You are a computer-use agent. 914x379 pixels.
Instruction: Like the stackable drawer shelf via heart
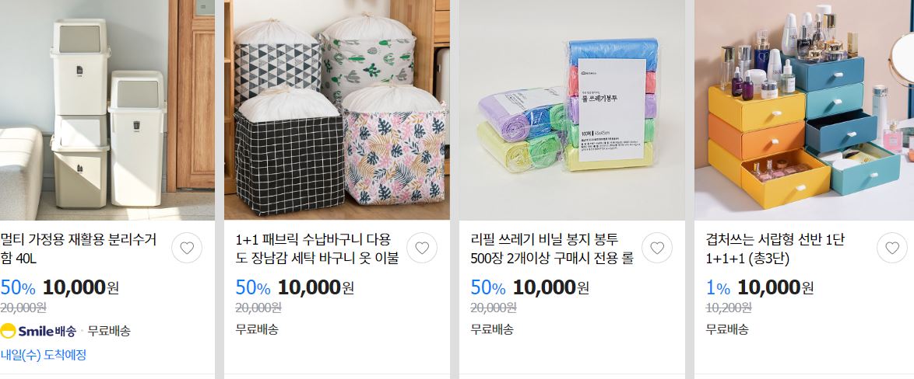(x=892, y=249)
